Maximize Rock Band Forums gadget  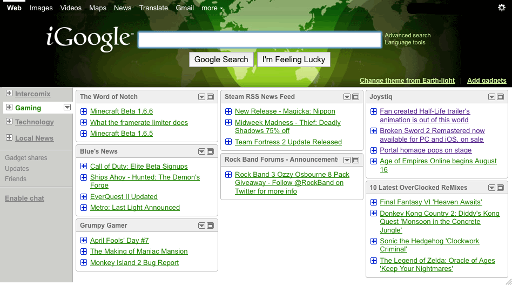coord(355,160)
